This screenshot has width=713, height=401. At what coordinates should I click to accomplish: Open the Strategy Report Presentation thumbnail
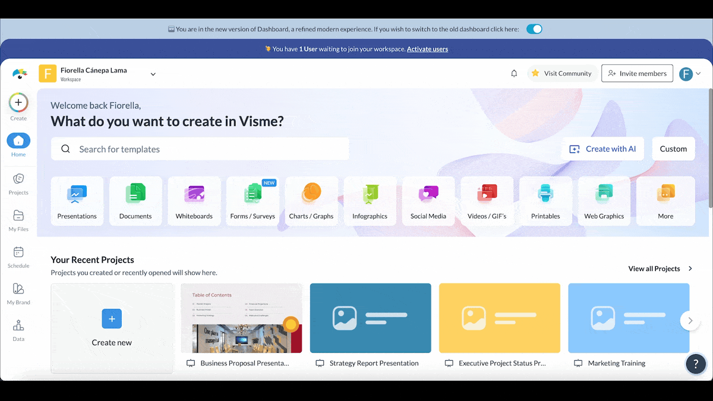pos(370,318)
